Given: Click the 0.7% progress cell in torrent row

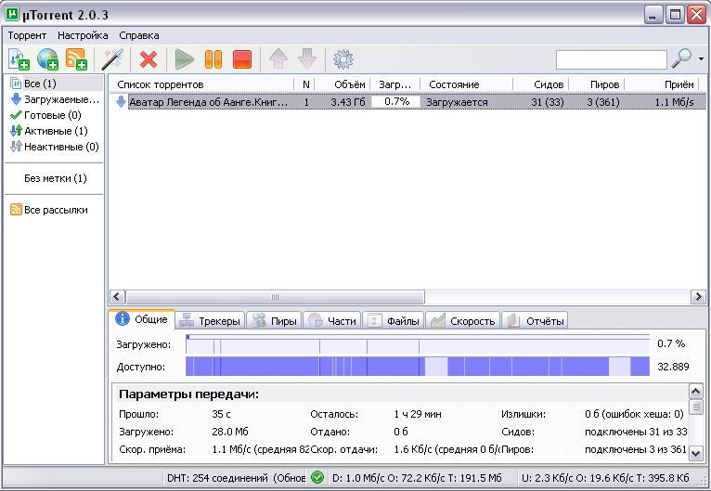Looking at the screenshot, I should 395,101.
